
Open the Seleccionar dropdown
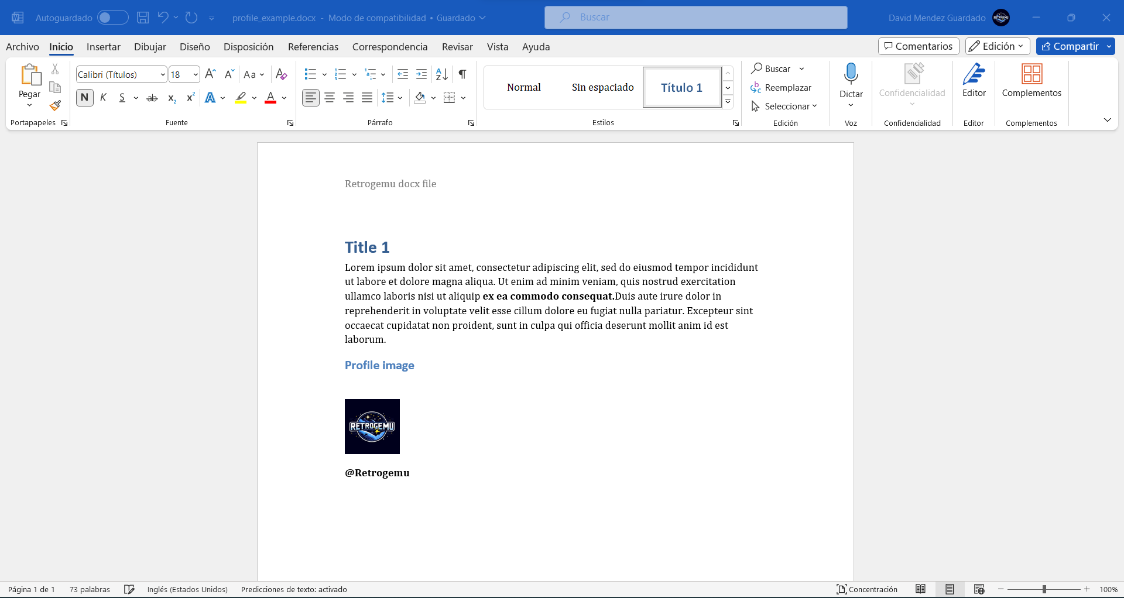[x=784, y=106]
